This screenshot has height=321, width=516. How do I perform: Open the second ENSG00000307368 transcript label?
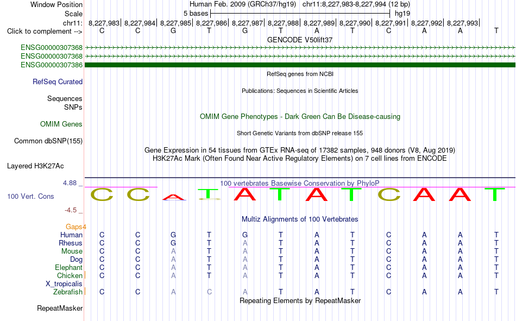[52, 56]
